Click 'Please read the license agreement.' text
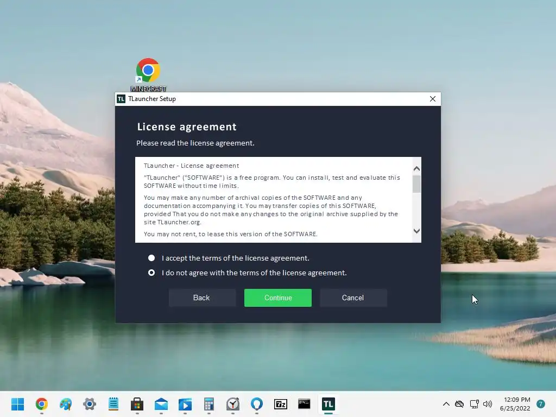556x417 pixels. [195, 143]
